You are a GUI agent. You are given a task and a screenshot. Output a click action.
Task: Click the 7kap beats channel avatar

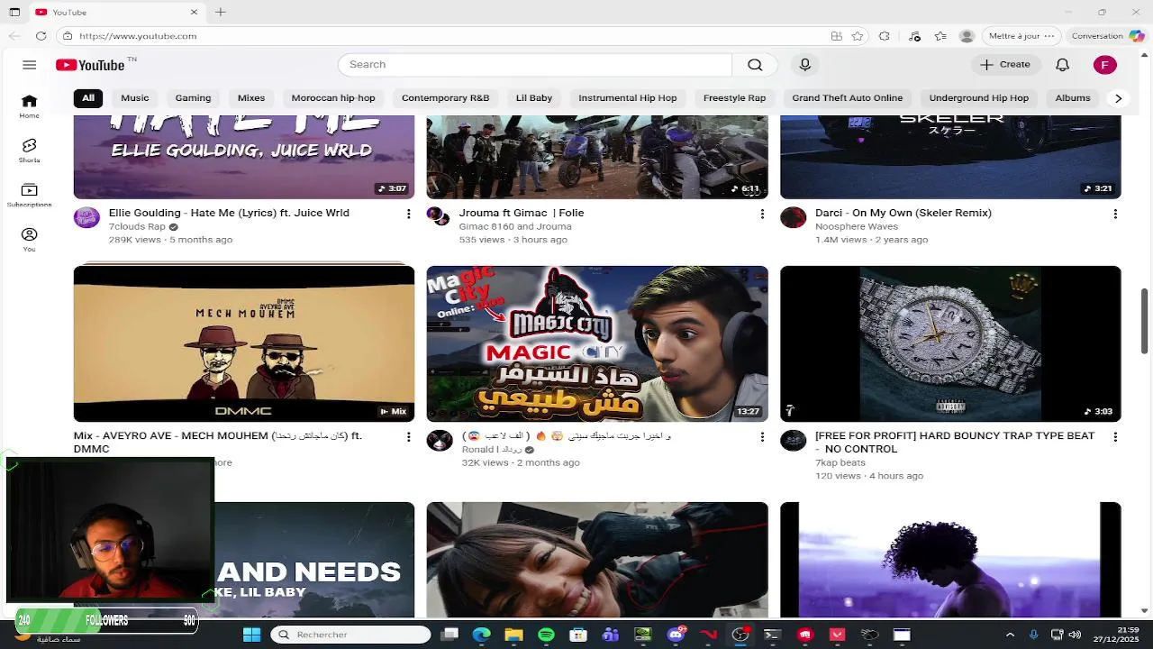(793, 440)
